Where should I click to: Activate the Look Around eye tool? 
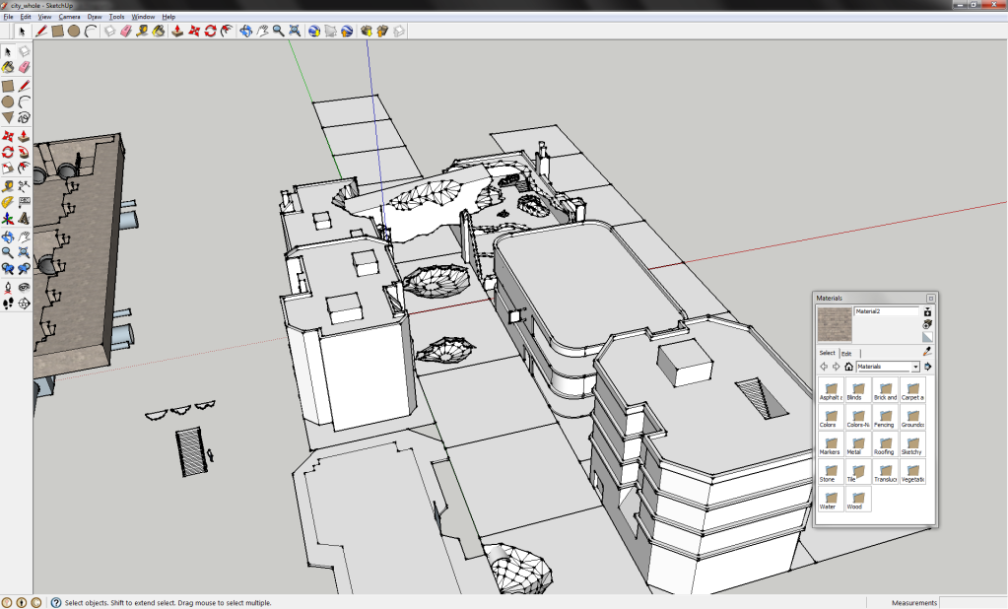24,288
